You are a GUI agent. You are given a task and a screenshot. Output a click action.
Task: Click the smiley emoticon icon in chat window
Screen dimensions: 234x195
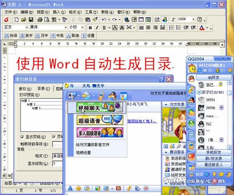(x=79, y=188)
